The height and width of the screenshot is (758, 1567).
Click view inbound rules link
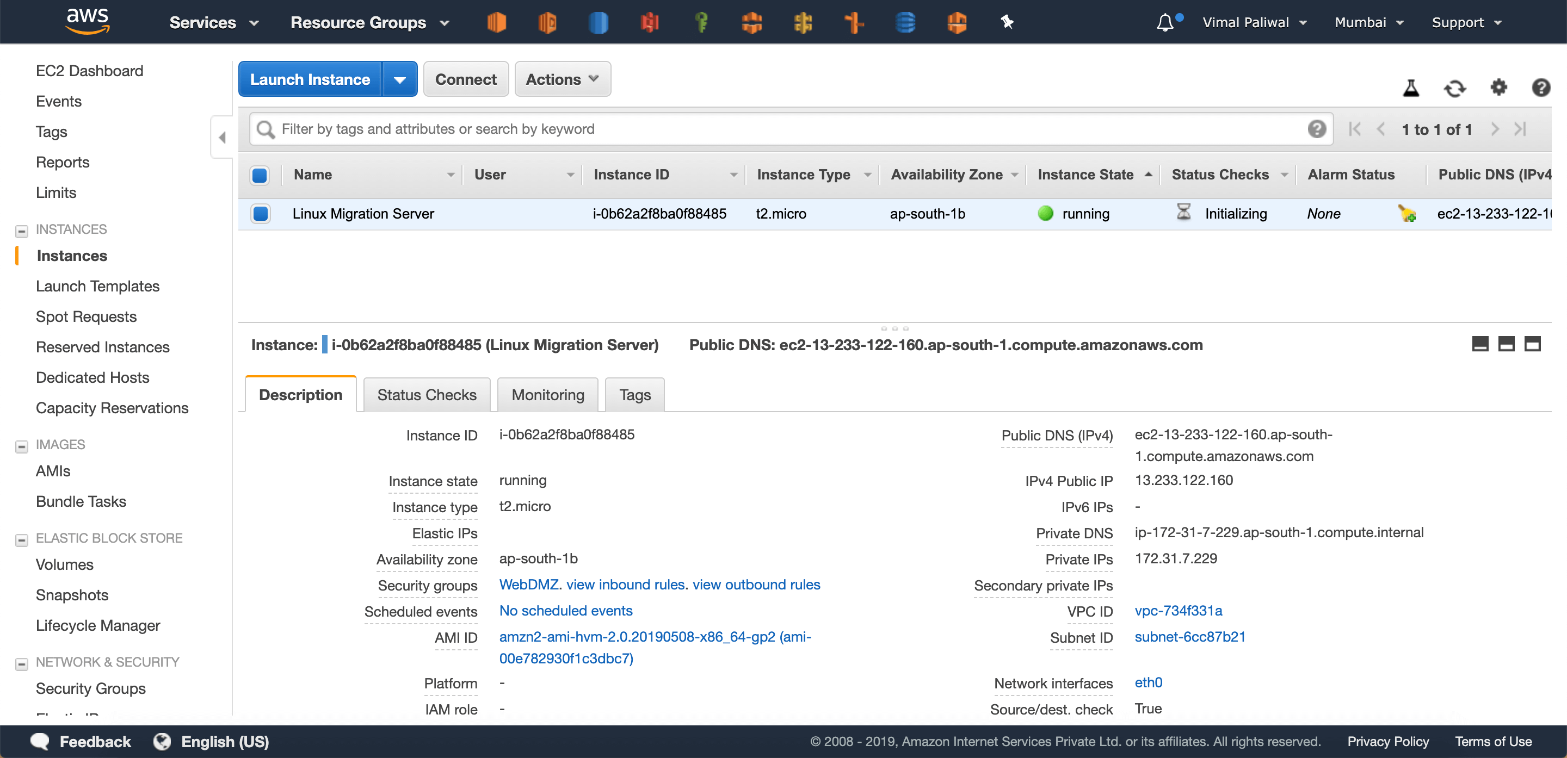coord(625,584)
